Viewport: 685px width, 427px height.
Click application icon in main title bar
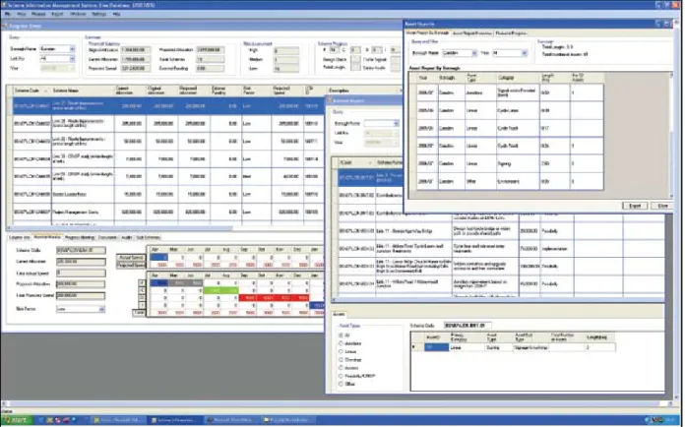pyautogui.click(x=4, y=5)
